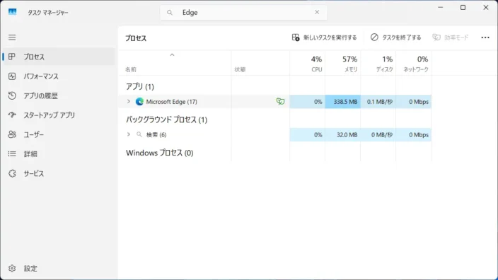Image resolution: width=498 pixels, height=280 pixels.
Task: Expand the Microsoft Edge (17) process group
Action: pyautogui.click(x=129, y=101)
